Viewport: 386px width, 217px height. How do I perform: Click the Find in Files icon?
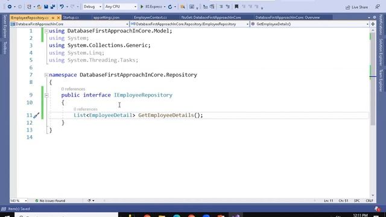click(x=183, y=7)
